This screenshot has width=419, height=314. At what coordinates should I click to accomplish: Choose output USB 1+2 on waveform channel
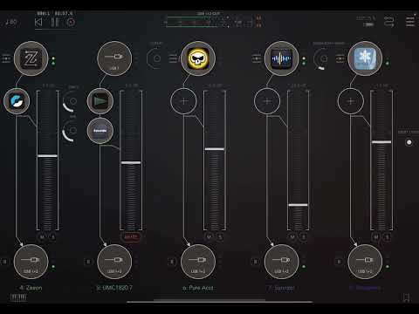click(x=281, y=262)
